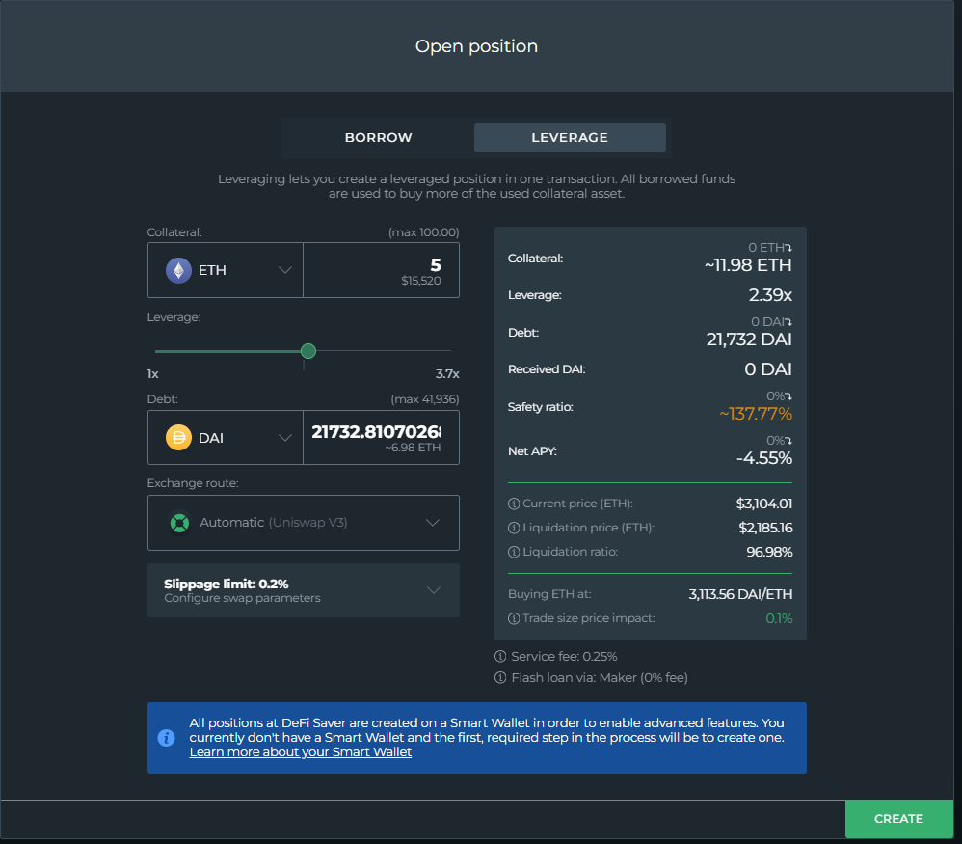Click info icon beside Flash loan via Maker

pos(500,678)
